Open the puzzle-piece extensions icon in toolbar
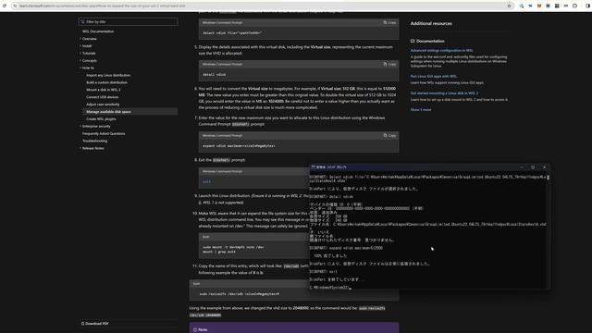This screenshot has height=333, width=592. [x=575, y=6]
